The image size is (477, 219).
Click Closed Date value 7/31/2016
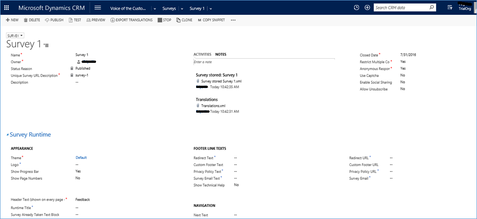[x=408, y=55]
